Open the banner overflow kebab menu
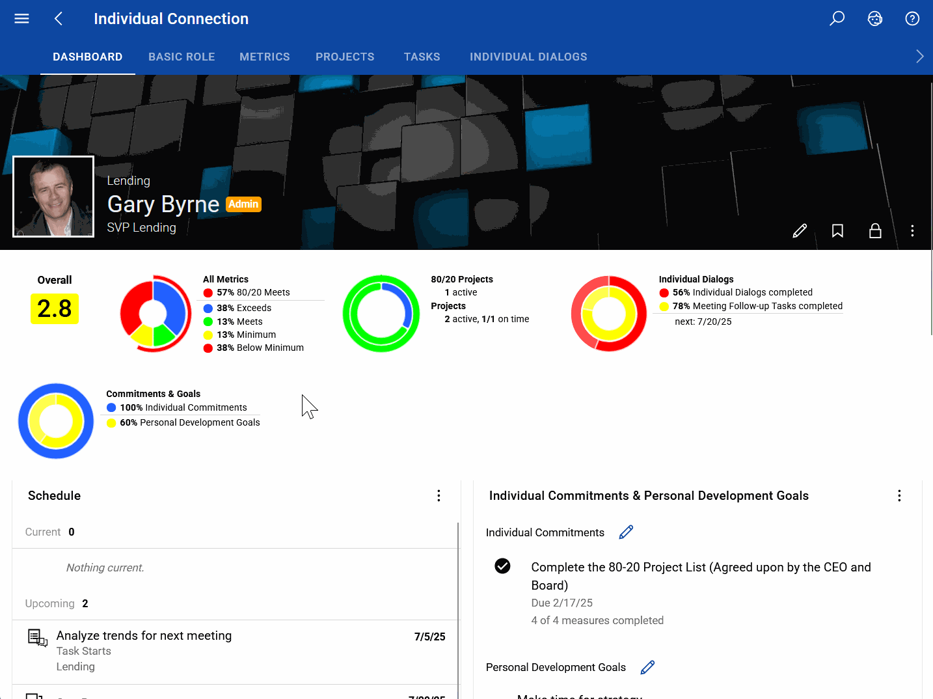 click(912, 230)
